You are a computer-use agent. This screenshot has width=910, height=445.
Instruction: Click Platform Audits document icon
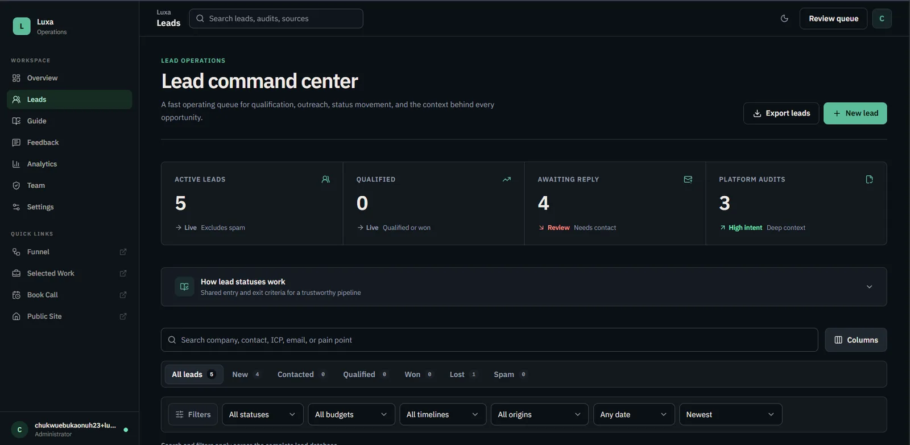[869, 179]
